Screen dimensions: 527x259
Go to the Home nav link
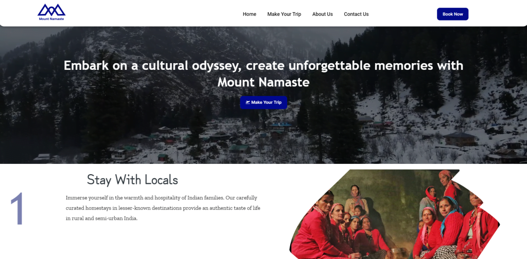tap(250, 14)
